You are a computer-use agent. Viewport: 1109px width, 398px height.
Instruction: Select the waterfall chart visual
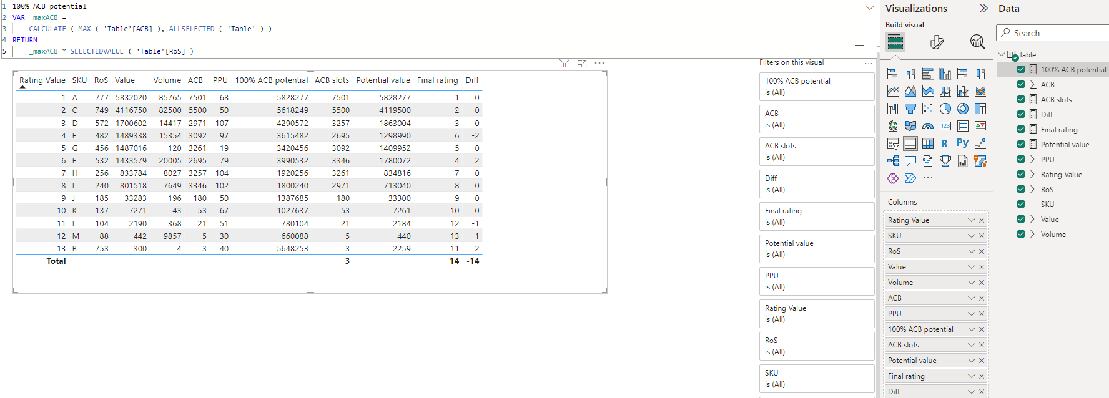click(893, 109)
